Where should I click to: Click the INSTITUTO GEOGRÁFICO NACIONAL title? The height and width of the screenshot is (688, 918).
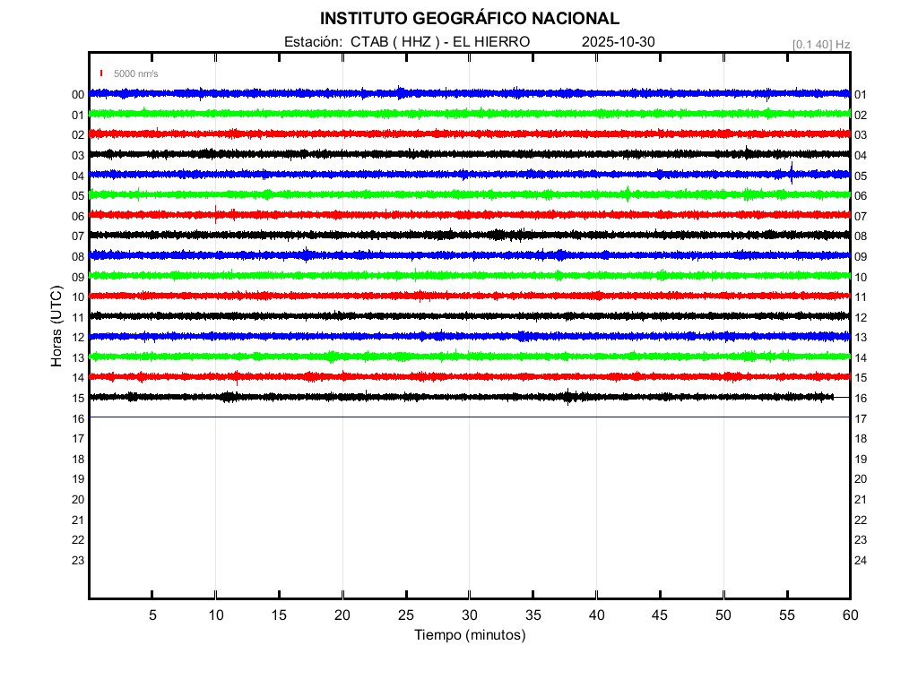point(470,19)
